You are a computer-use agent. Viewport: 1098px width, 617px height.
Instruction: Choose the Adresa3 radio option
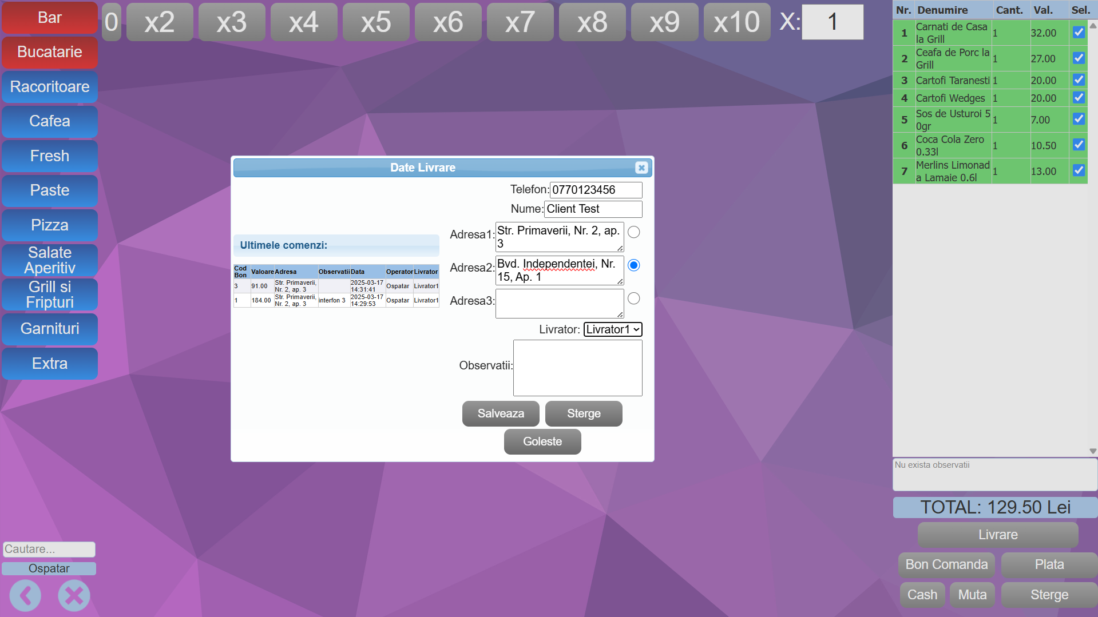[633, 298]
